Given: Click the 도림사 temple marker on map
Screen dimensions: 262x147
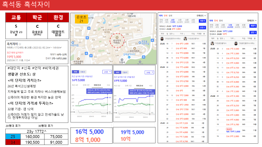Looking at the screenshot, I should pyautogui.click(x=122, y=60).
